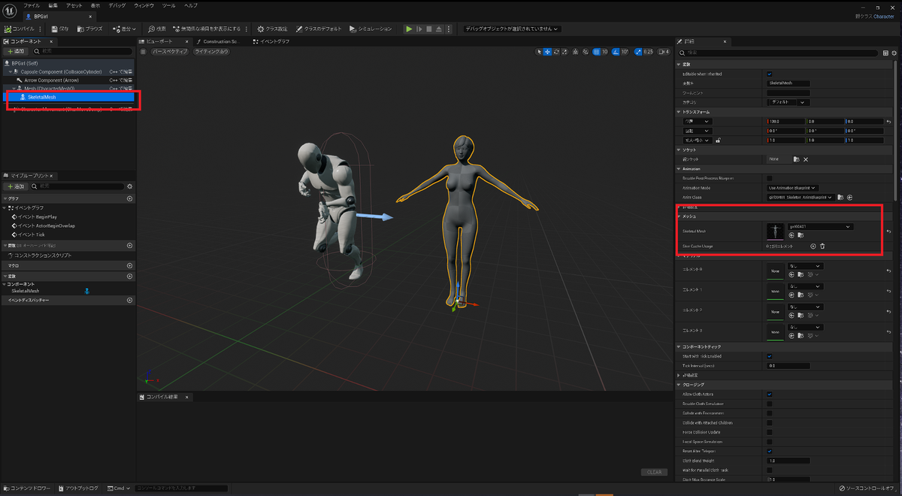Switch to the Construction Script tab

[x=219, y=41]
